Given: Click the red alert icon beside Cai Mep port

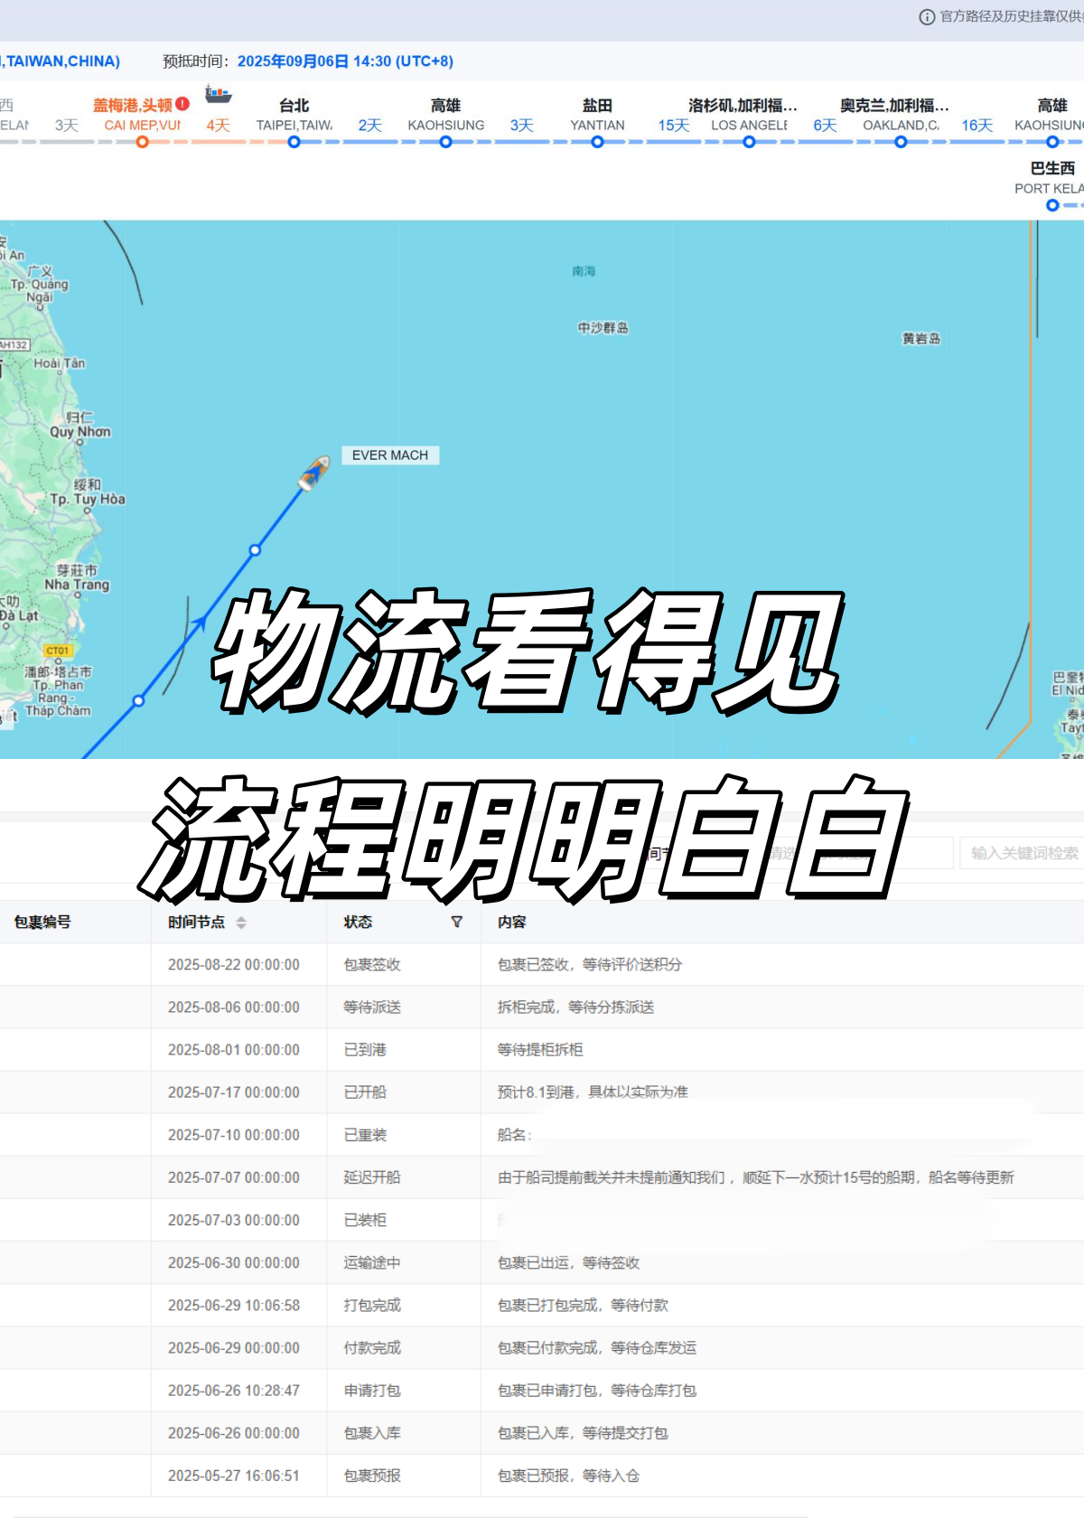Looking at the screenshot, I should click(182, 104).
